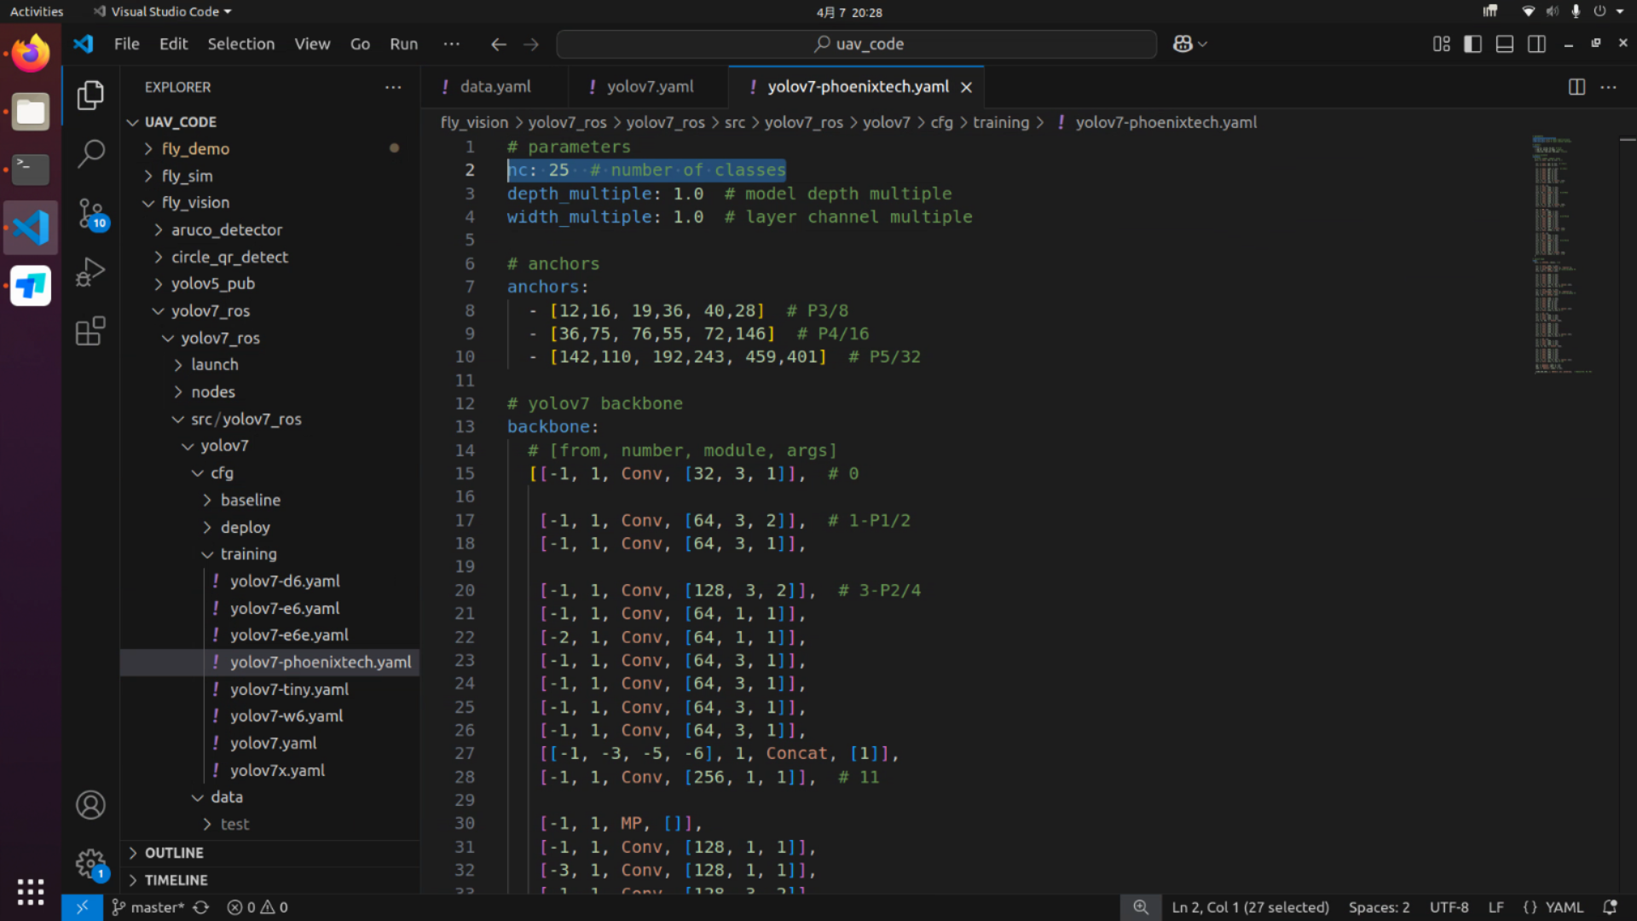
Task: Go back with the left arrow
Action: (x=499, y=44)
